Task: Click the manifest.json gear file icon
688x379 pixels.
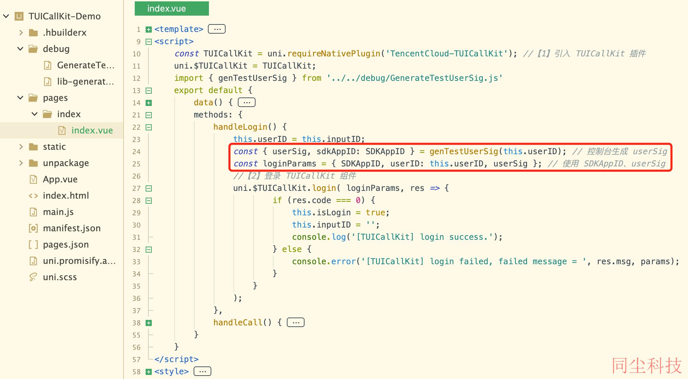Action: 33,228
